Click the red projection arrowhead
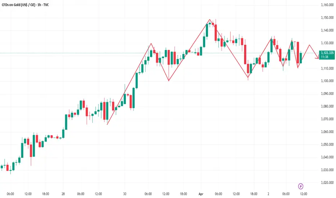The width and height of the screenshot is (336, 198). click(317, 57)
